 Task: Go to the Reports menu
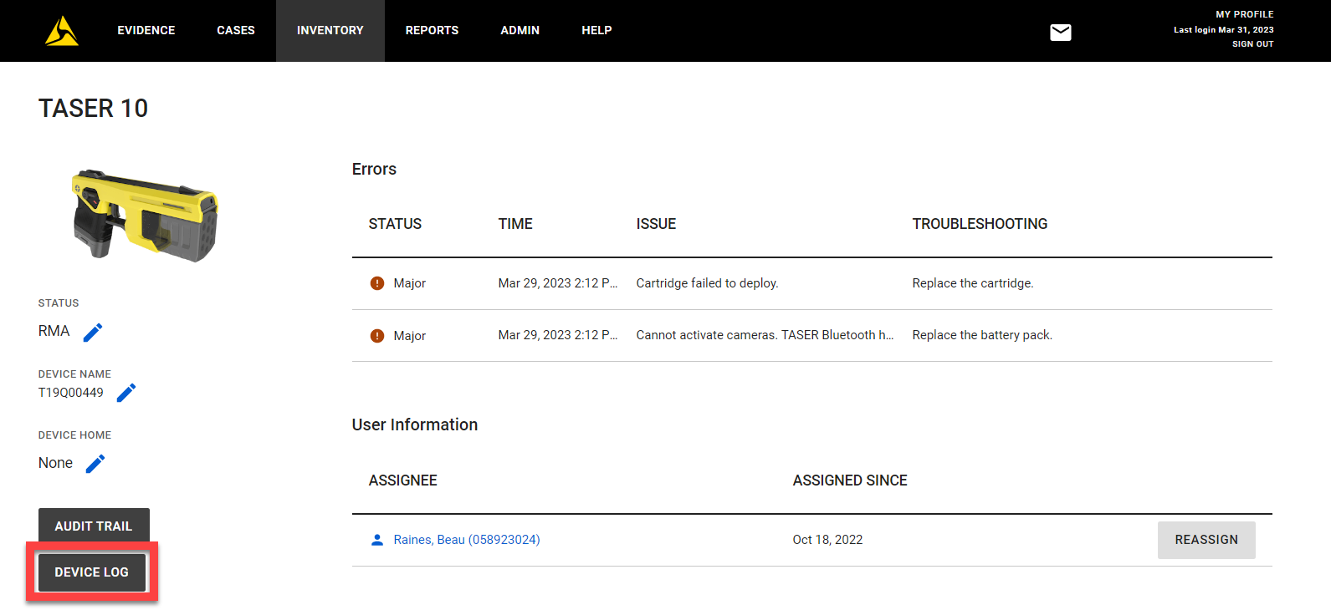tap(432, 30)
